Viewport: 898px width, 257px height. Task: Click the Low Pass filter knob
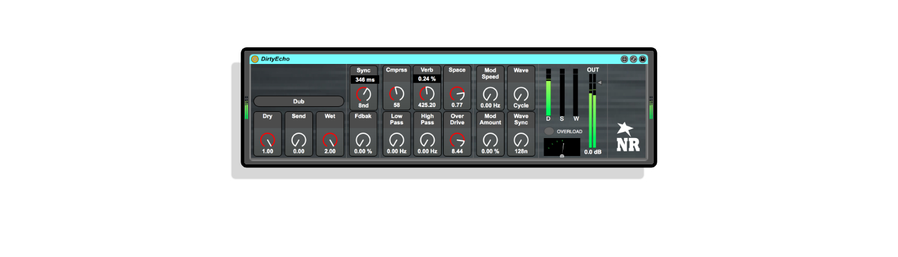pos(396,140)
